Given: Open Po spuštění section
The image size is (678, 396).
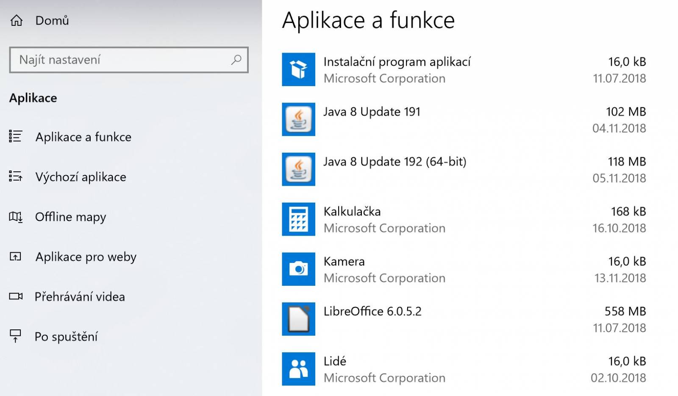Looking at the screenshot, I should coord(66,337).
